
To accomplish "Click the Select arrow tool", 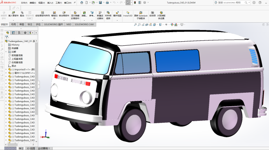I will tap(128, 2).
